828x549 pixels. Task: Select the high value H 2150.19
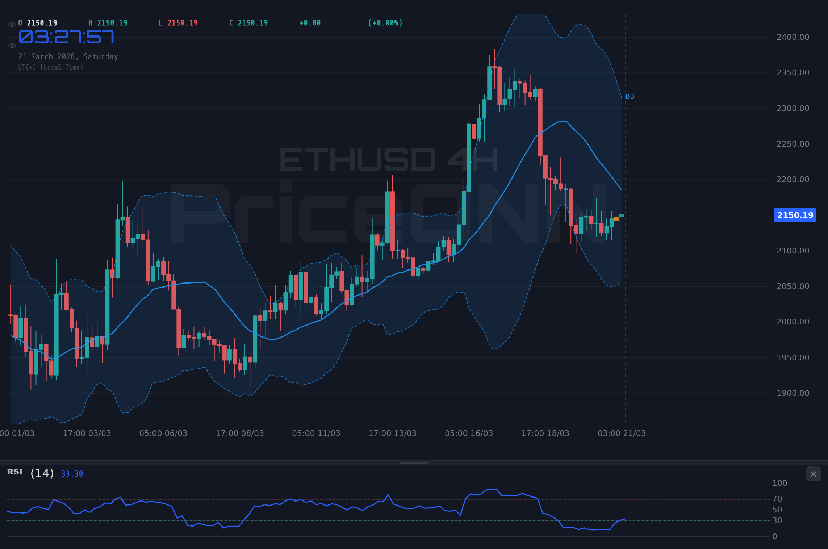coord(108,22)
